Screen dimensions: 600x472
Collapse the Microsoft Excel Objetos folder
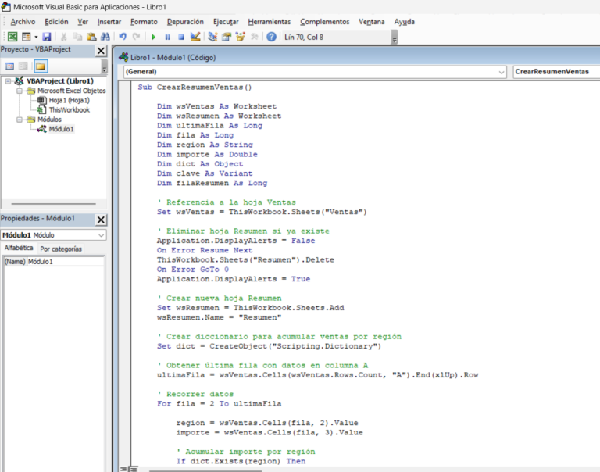20,91
